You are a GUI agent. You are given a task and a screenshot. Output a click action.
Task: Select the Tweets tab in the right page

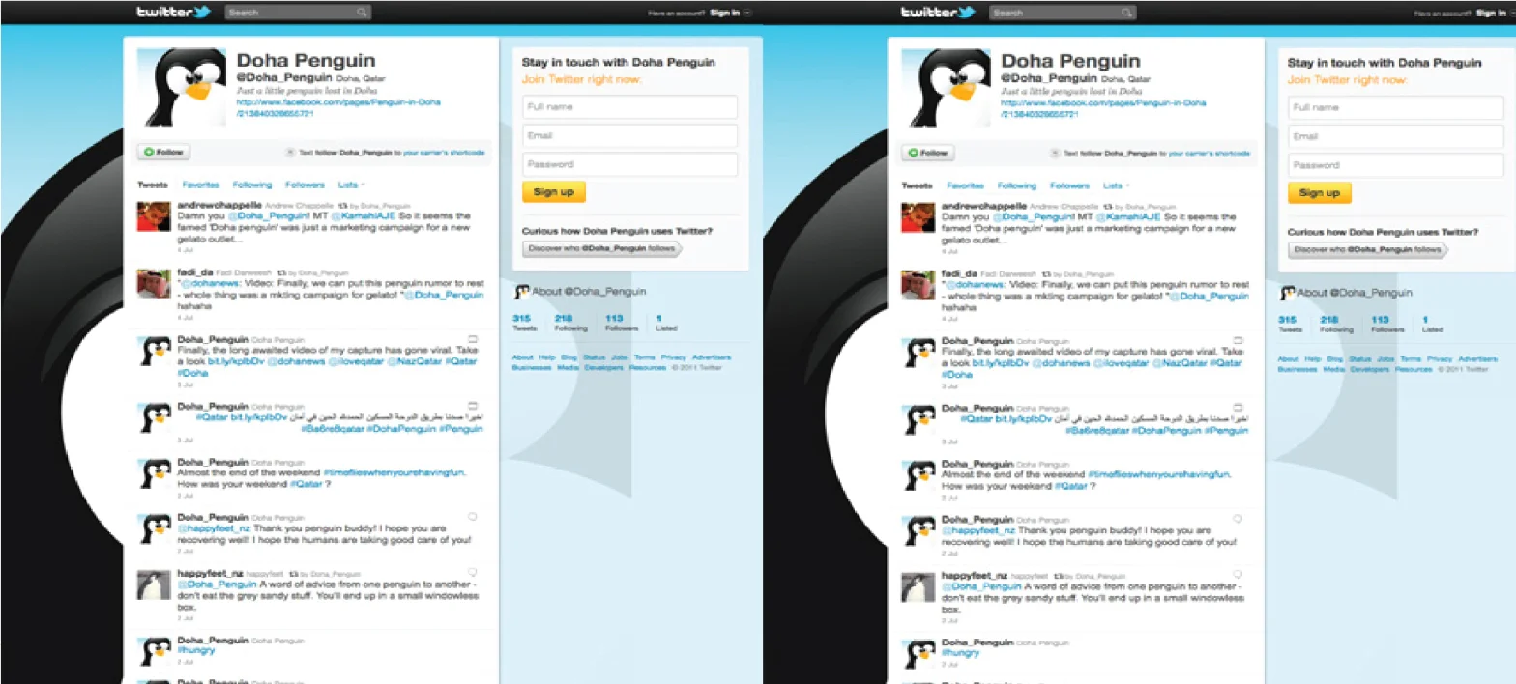click(x=917, y=185)
